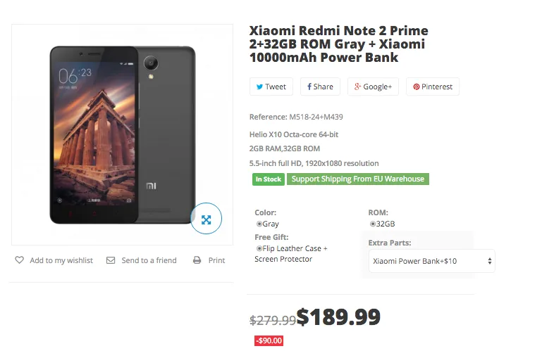542x351 pixels.
Task: Select the Gray color radio button
Action: point(259,224)
